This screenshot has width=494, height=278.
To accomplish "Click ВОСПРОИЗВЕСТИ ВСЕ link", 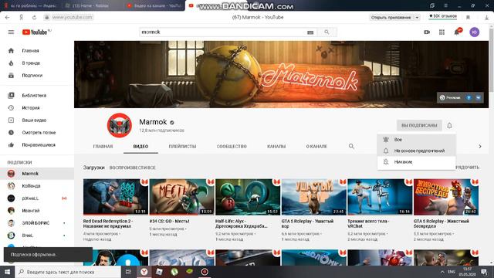I will coord(133,168).
